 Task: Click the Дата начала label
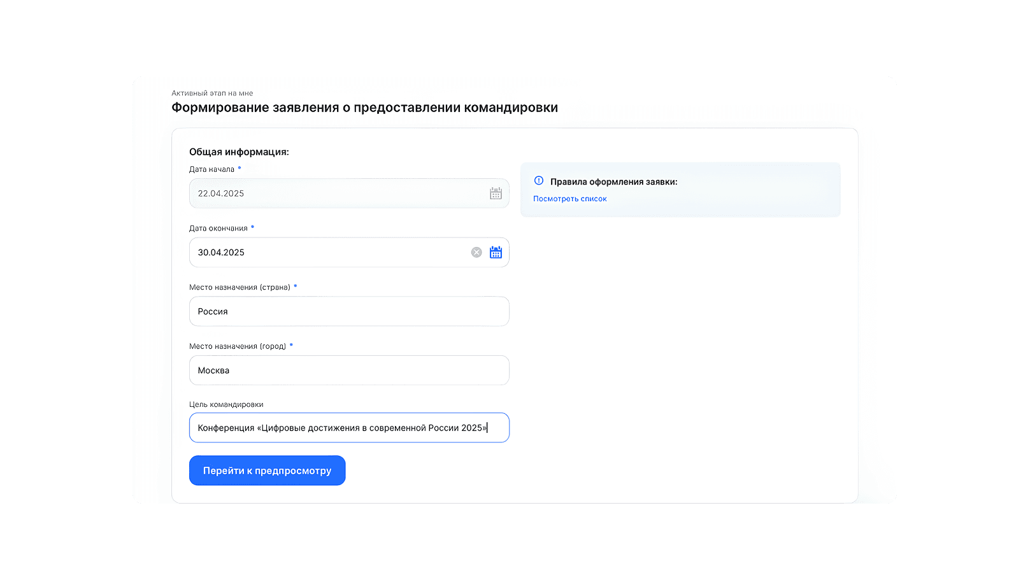click(211, 169)
